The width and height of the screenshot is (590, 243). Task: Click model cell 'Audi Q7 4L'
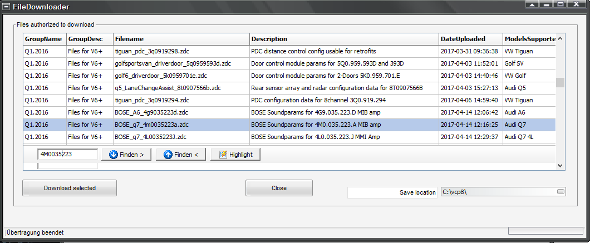519,137
